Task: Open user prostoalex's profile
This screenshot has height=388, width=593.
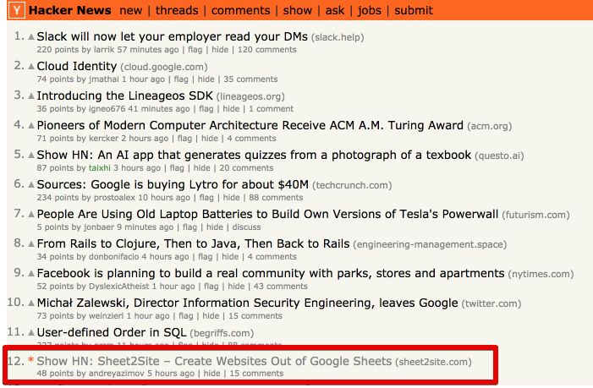Action: 114,197
